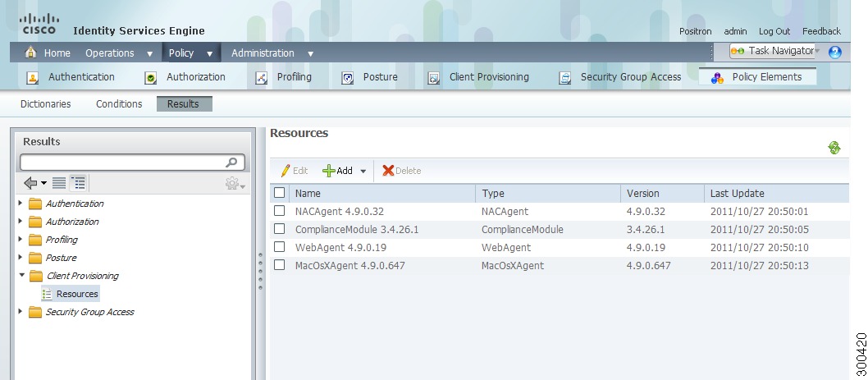This screenshot has height=380, width=868.
Task: Switch to the Conditions tab
Action: coord(119,103)
